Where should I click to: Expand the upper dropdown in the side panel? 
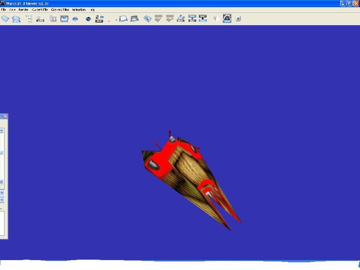pyautogui.click(x=2, y=193)
